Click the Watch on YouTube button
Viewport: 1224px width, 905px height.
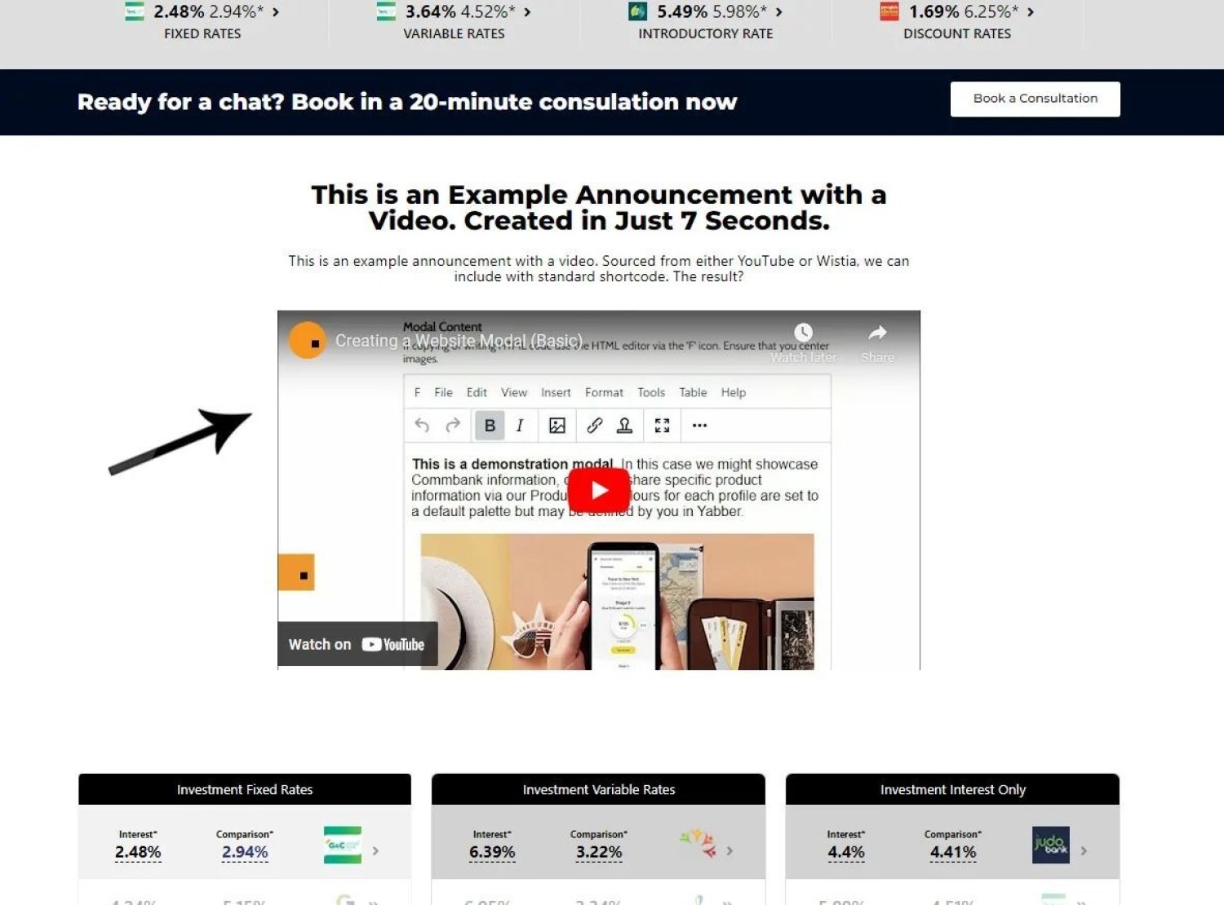(357, 644)
